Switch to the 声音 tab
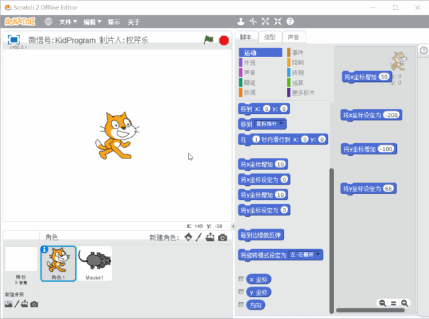 [294, 37]
